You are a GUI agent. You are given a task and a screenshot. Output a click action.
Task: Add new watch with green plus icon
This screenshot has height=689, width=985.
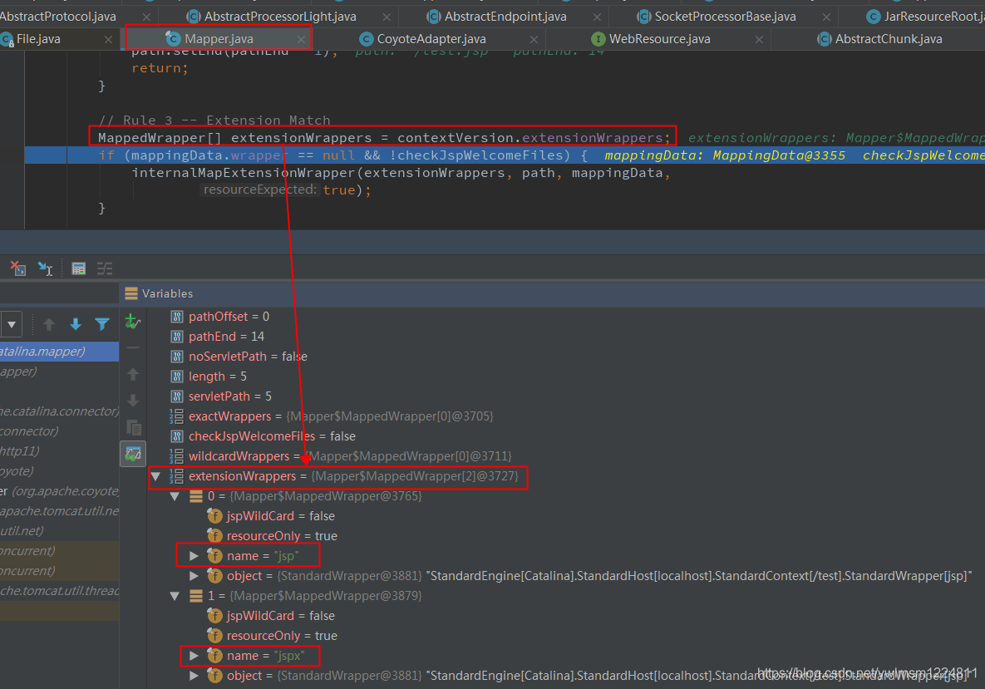(x=132, y=322)
